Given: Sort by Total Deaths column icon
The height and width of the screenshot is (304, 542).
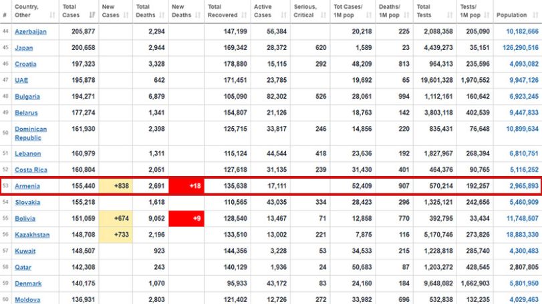Looking at the screenshot, I should tap(162, 15).
